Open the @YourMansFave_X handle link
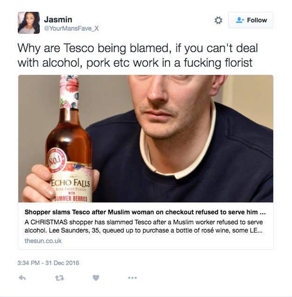Image resolution: width=292 pixels, height=297 pixels. [71, 28]
